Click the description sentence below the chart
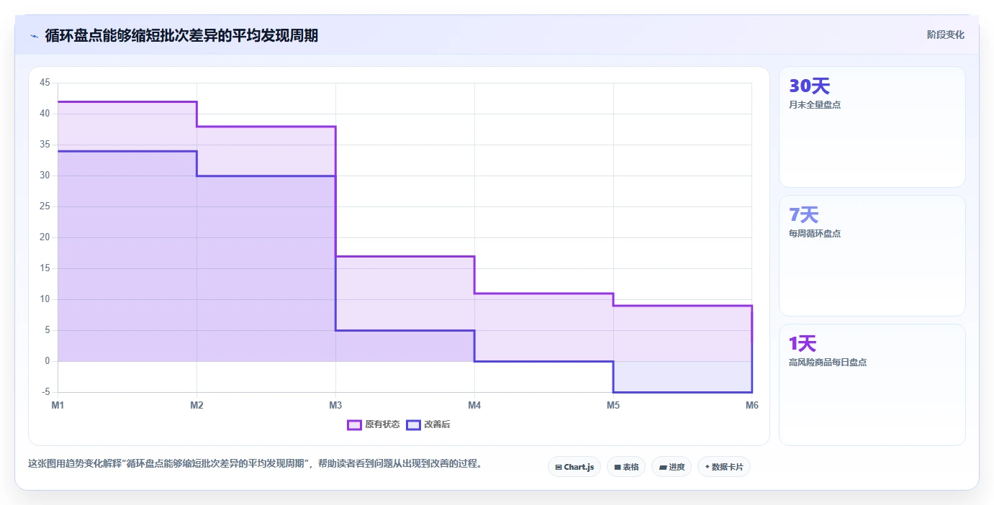 tap(255, 463)
